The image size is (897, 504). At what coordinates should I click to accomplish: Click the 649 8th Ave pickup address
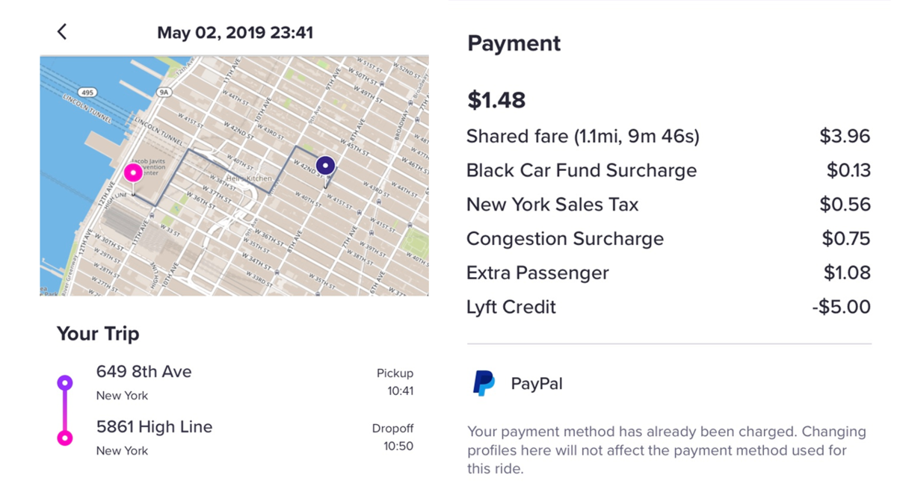[144, 371]
